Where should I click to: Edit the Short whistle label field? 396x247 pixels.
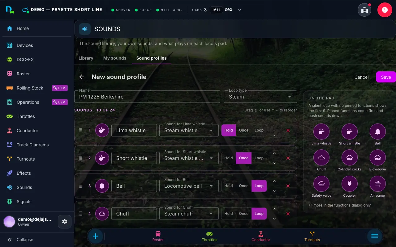tap(134, 158)
